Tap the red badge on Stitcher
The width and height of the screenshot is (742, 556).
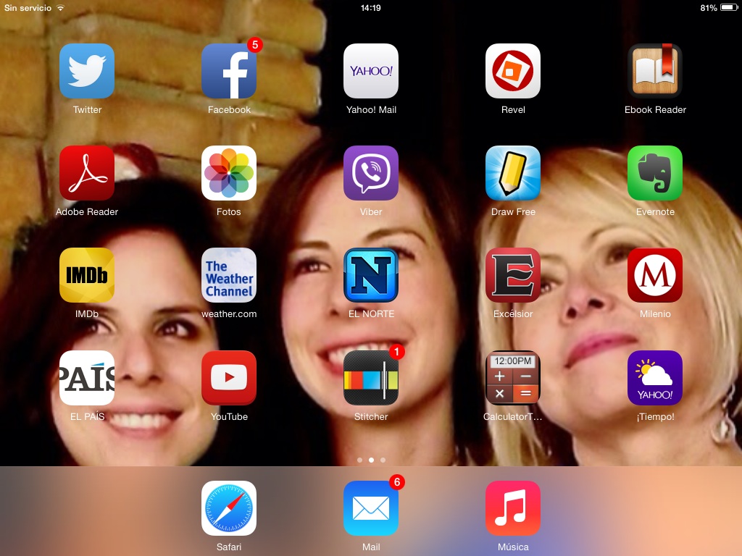point(397,352)
